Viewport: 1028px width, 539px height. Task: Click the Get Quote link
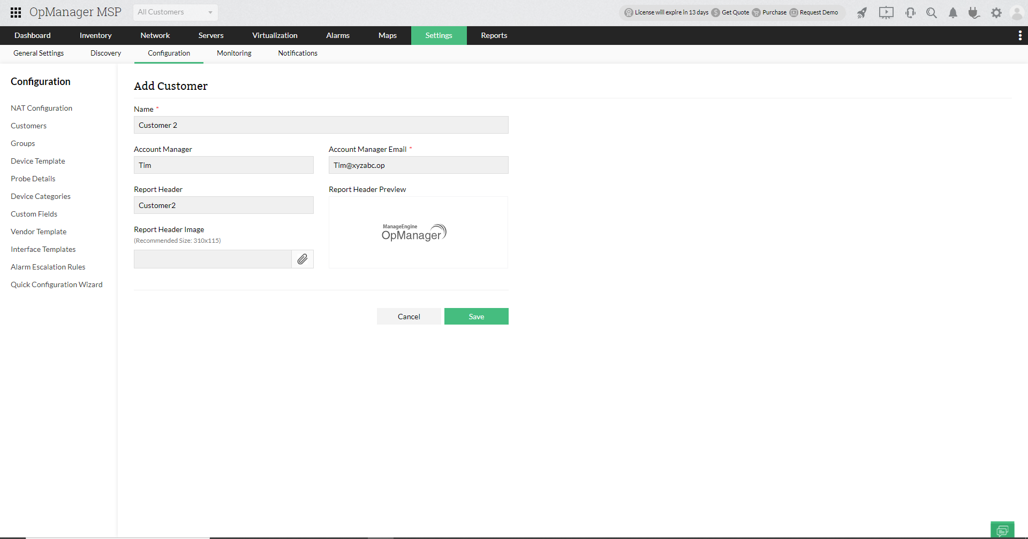(x=735, y=12)
